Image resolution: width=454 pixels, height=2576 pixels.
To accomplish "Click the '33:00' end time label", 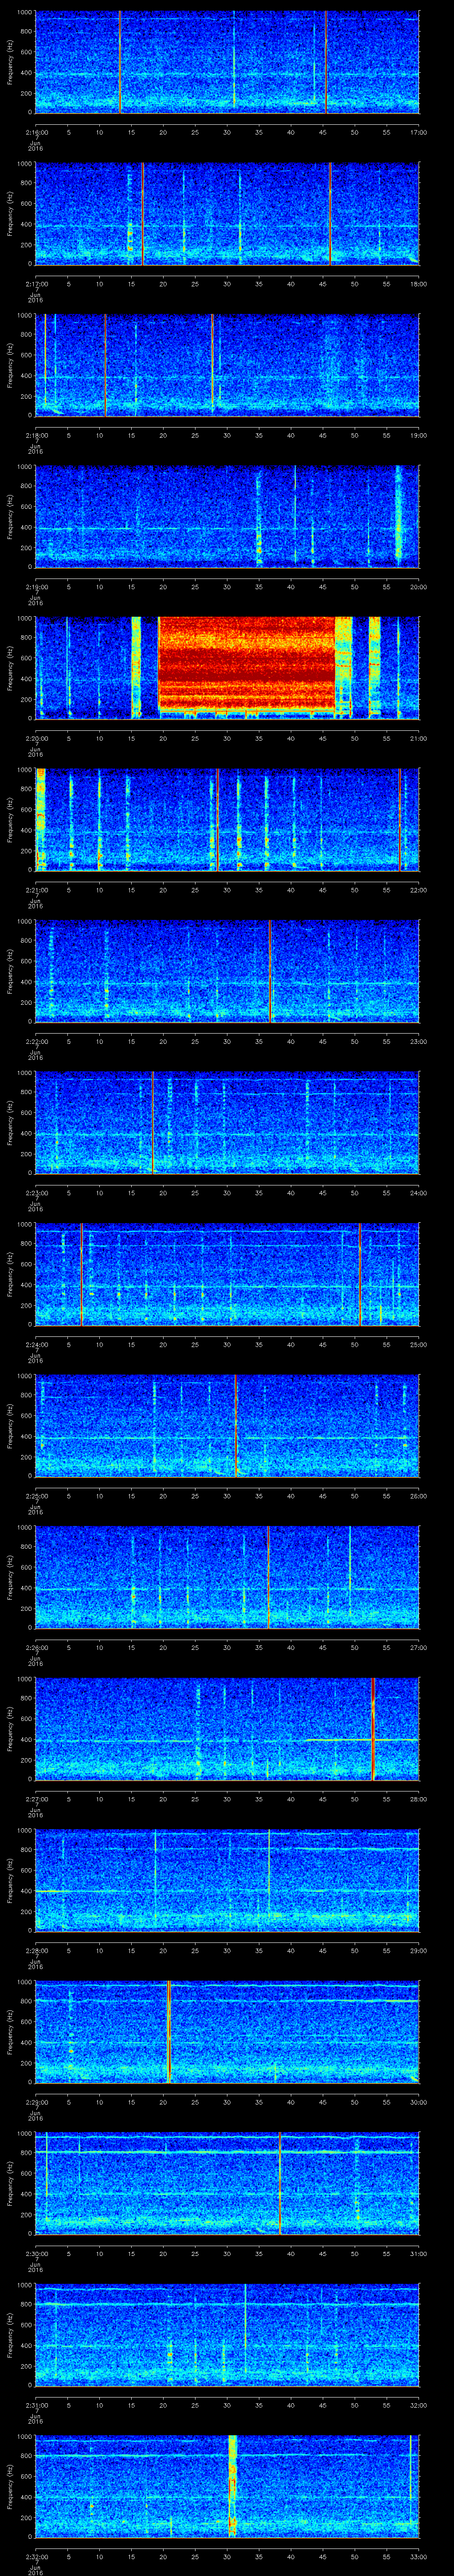I will (x=419, y=2557).
